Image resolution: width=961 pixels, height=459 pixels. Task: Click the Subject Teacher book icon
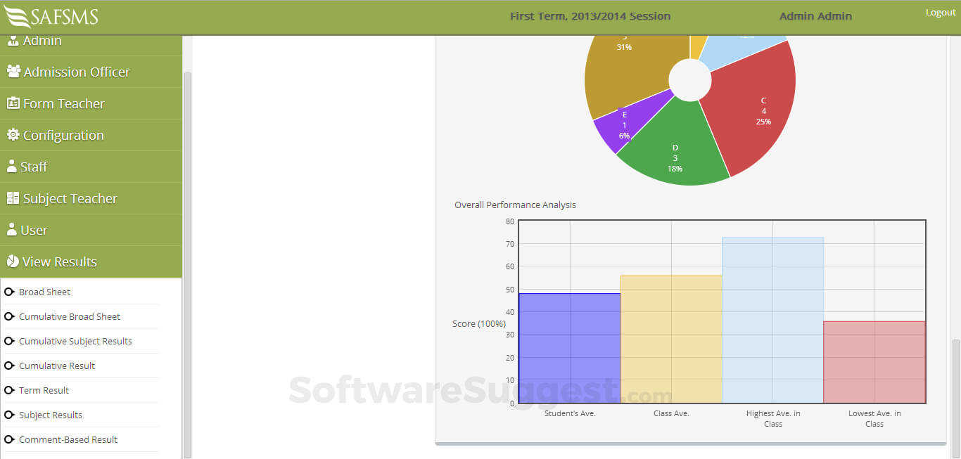click(x=13, y=198)
